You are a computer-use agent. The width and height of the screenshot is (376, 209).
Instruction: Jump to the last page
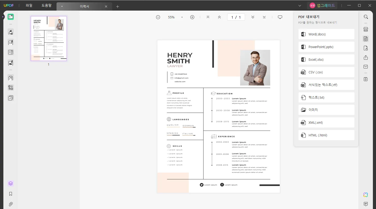[x=264, y=17]
